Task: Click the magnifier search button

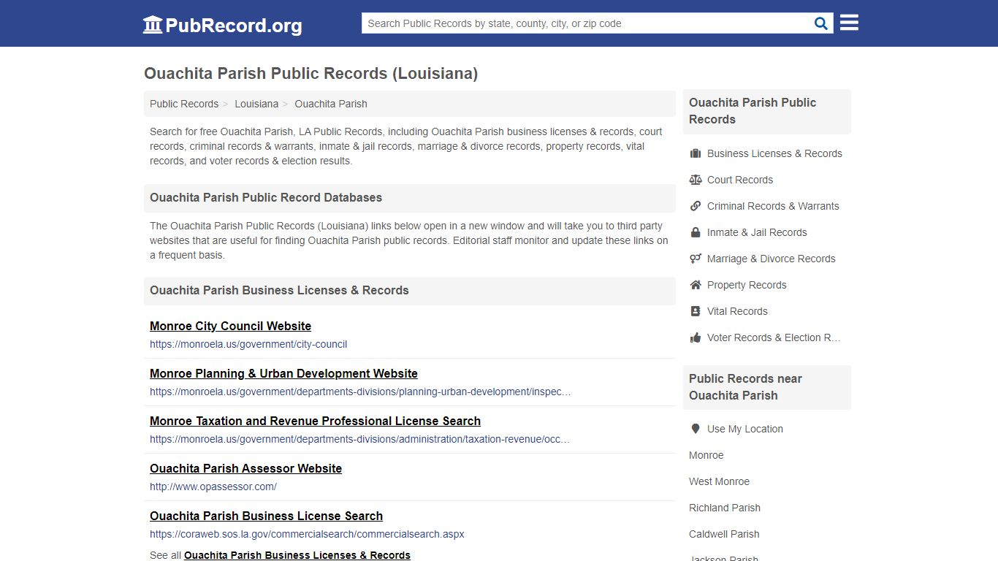Action: [821, 23]
